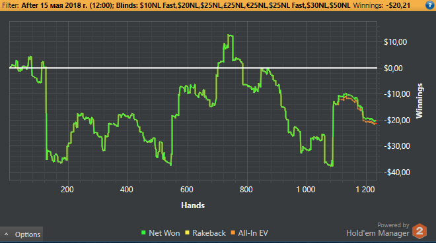This screenshot has height=243, width=436.
Task: Toggle the Net Won green legend swatch
Action: [143, 232]
